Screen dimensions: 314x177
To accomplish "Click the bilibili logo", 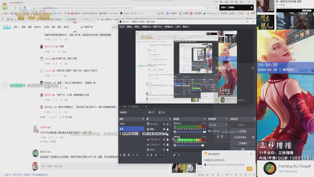I will (7, 27).
